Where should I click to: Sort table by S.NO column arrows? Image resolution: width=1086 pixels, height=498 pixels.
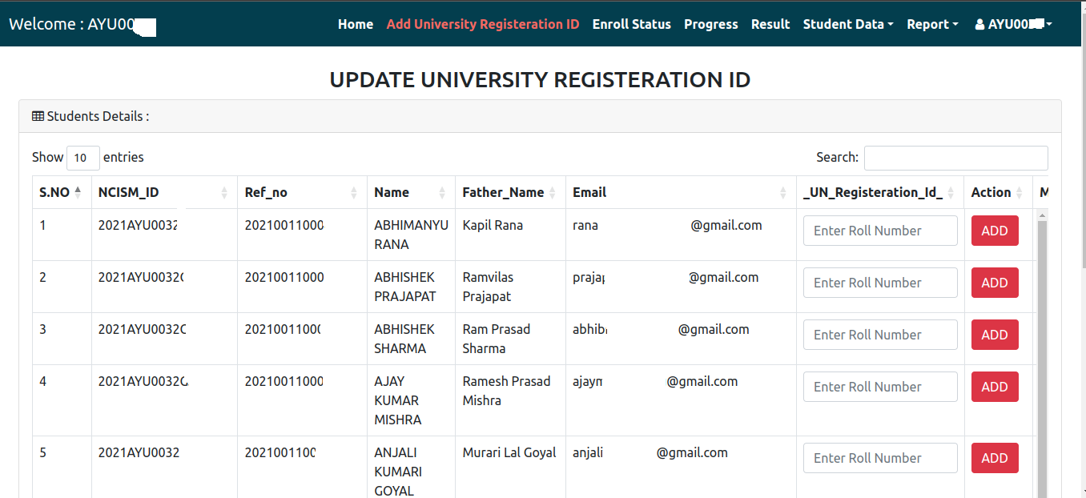coord(78,192)
